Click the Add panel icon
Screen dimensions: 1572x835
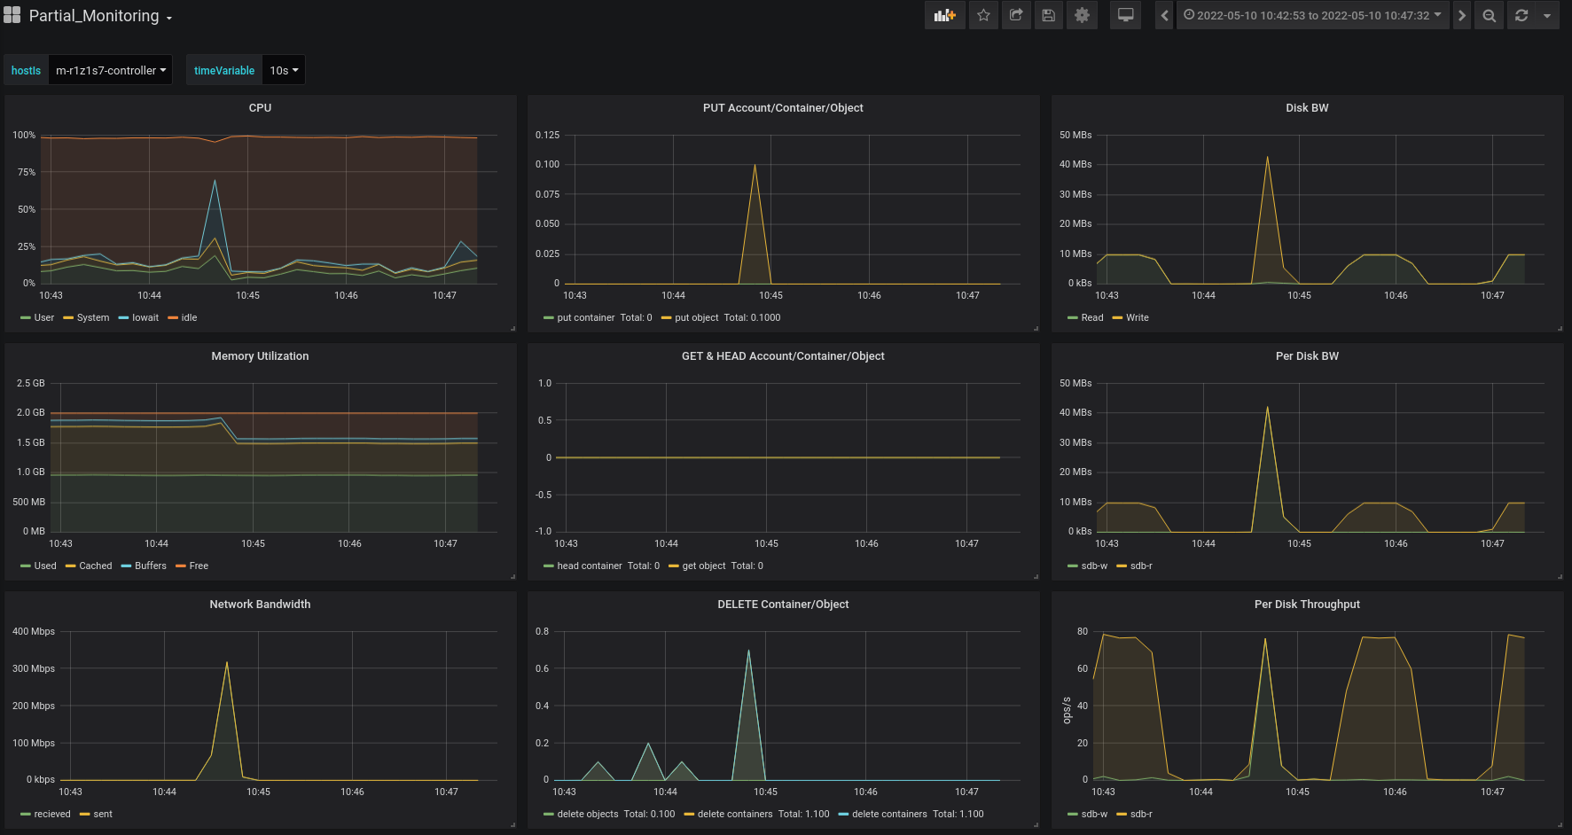(x=944, y=15)
